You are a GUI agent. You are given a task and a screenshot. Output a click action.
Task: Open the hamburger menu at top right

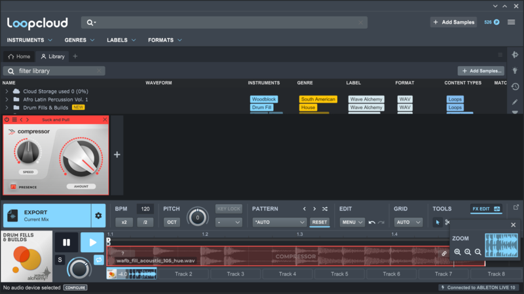tap(511, 22)
